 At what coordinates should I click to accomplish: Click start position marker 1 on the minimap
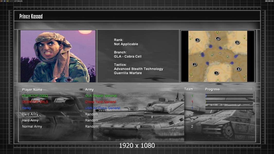pyautogui.click(x=216, y=73)
